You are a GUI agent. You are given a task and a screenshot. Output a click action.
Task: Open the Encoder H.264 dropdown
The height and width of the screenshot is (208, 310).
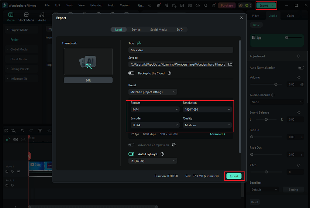[155, 125]
